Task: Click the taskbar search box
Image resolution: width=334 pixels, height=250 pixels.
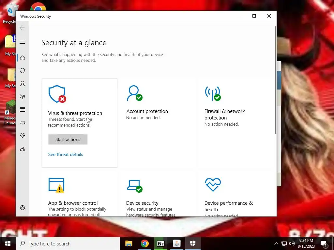Action: click(68, 243)
